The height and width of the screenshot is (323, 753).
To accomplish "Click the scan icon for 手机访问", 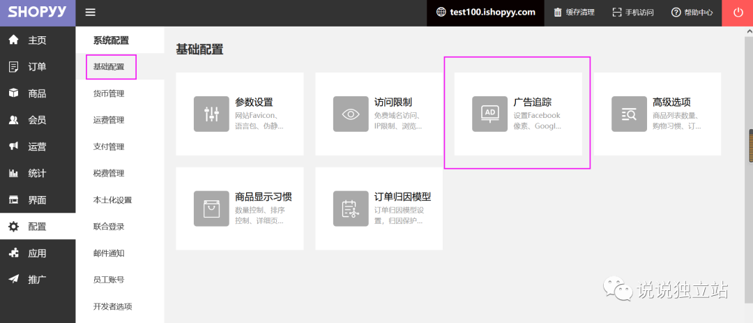I will tap(616, 13).
